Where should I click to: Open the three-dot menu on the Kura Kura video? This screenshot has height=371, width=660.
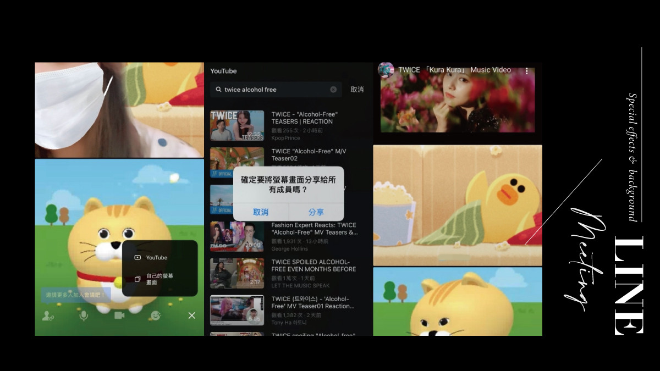[526, 71]
